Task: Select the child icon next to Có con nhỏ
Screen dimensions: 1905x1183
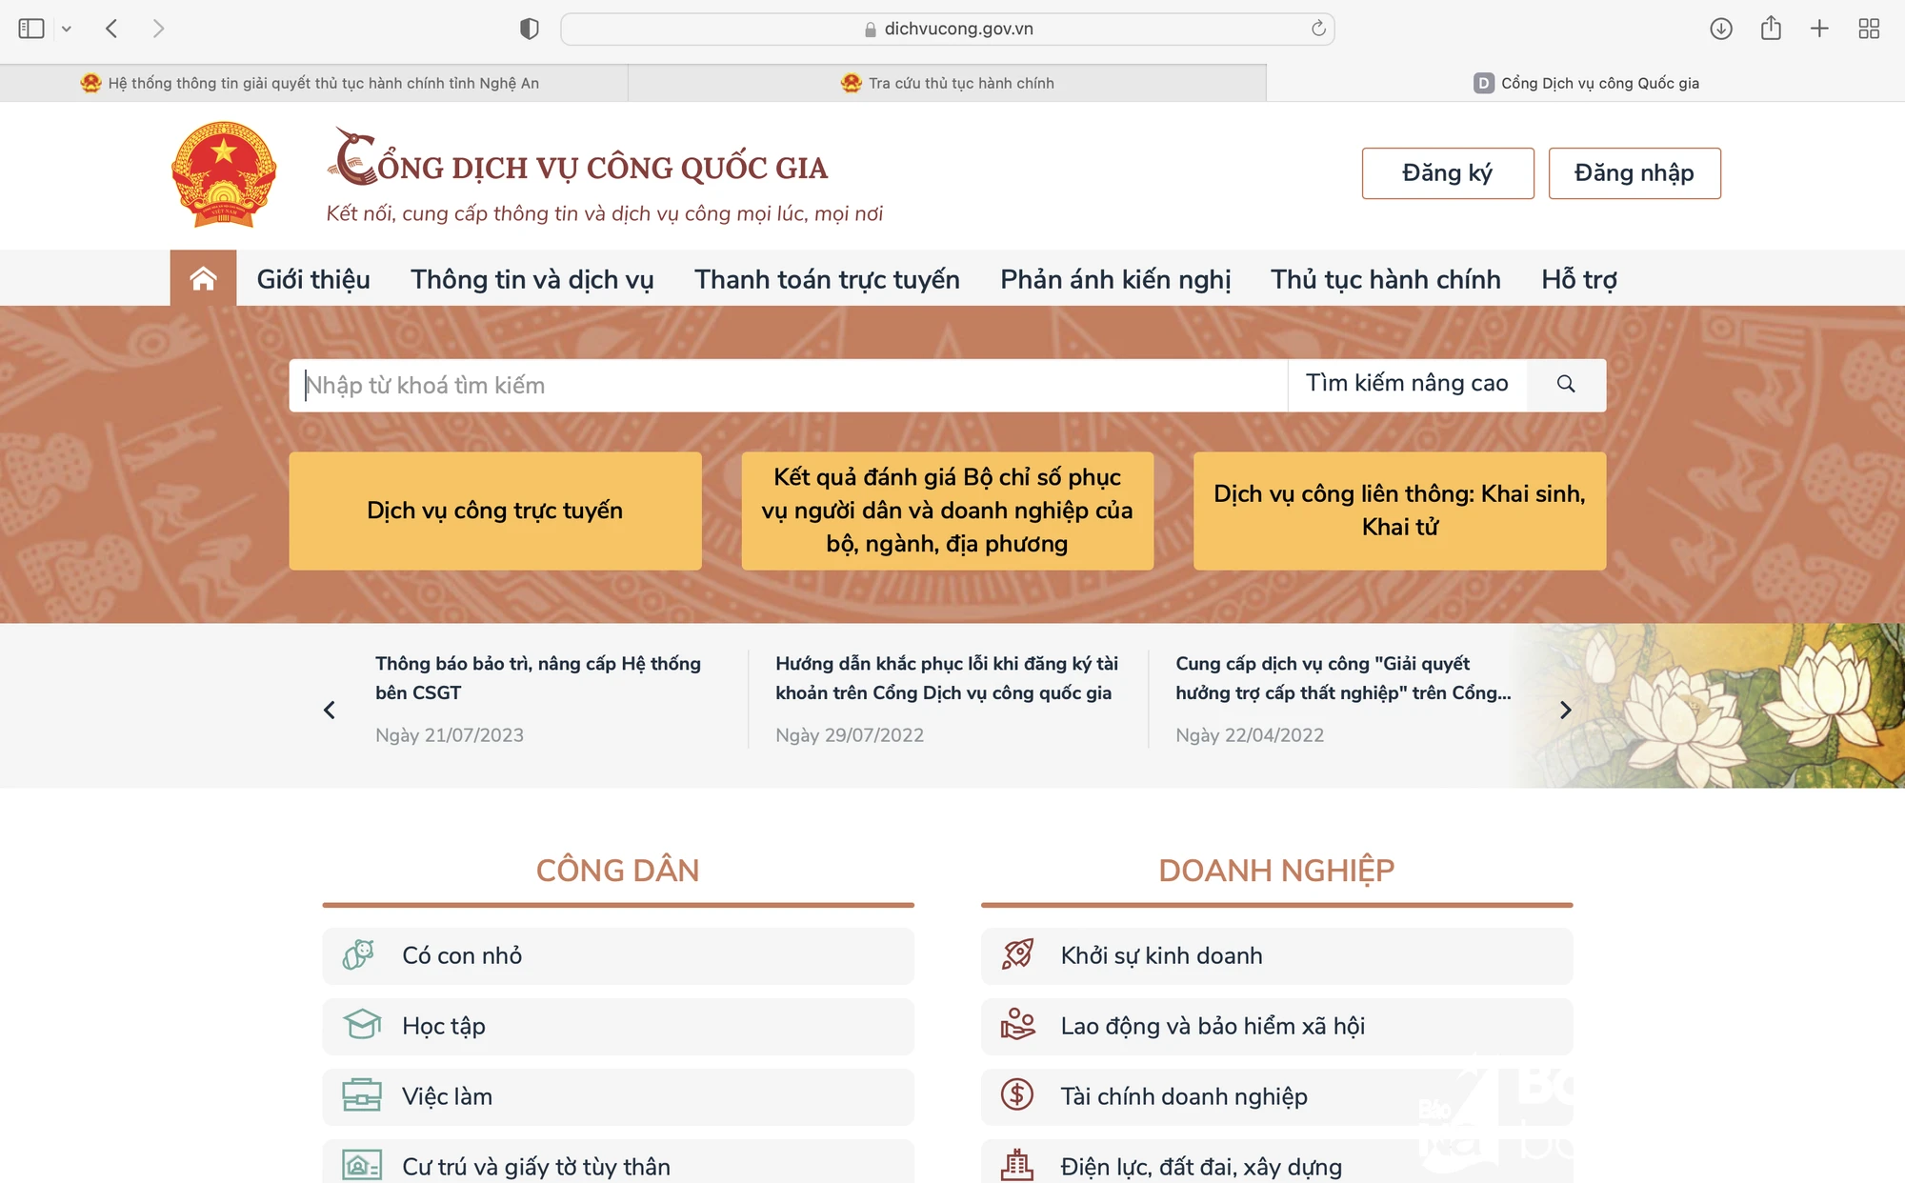Action: click(x=358, y=954)
